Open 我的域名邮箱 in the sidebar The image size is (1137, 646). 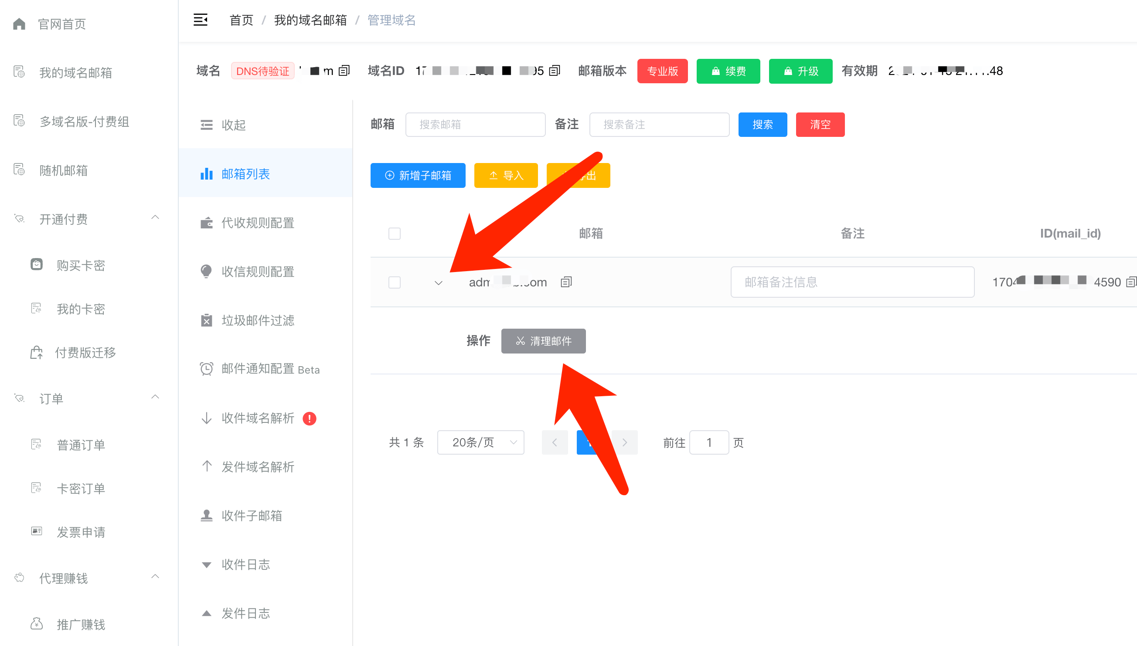click(x=75, y=73)
